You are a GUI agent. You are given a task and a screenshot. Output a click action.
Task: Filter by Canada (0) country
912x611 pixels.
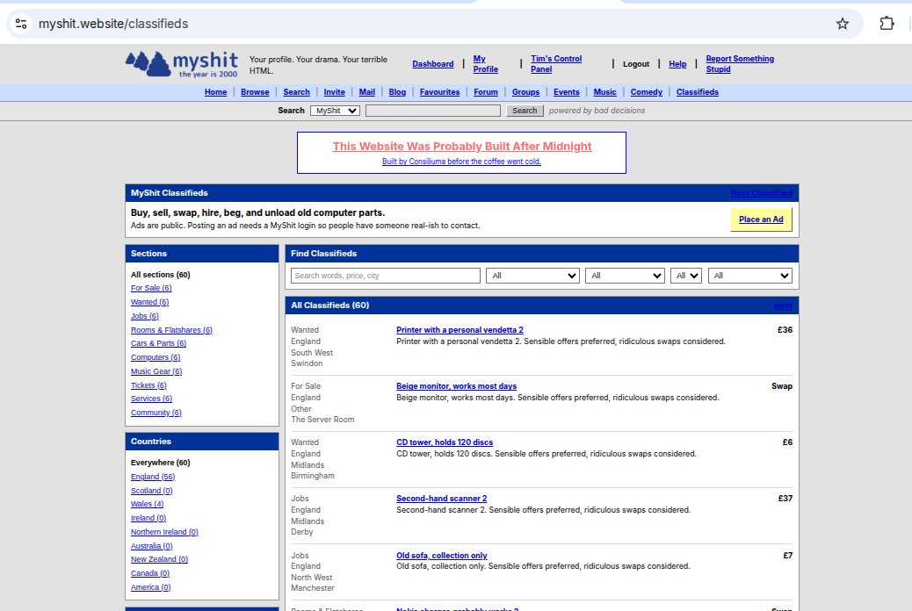[x=150, y=573]
